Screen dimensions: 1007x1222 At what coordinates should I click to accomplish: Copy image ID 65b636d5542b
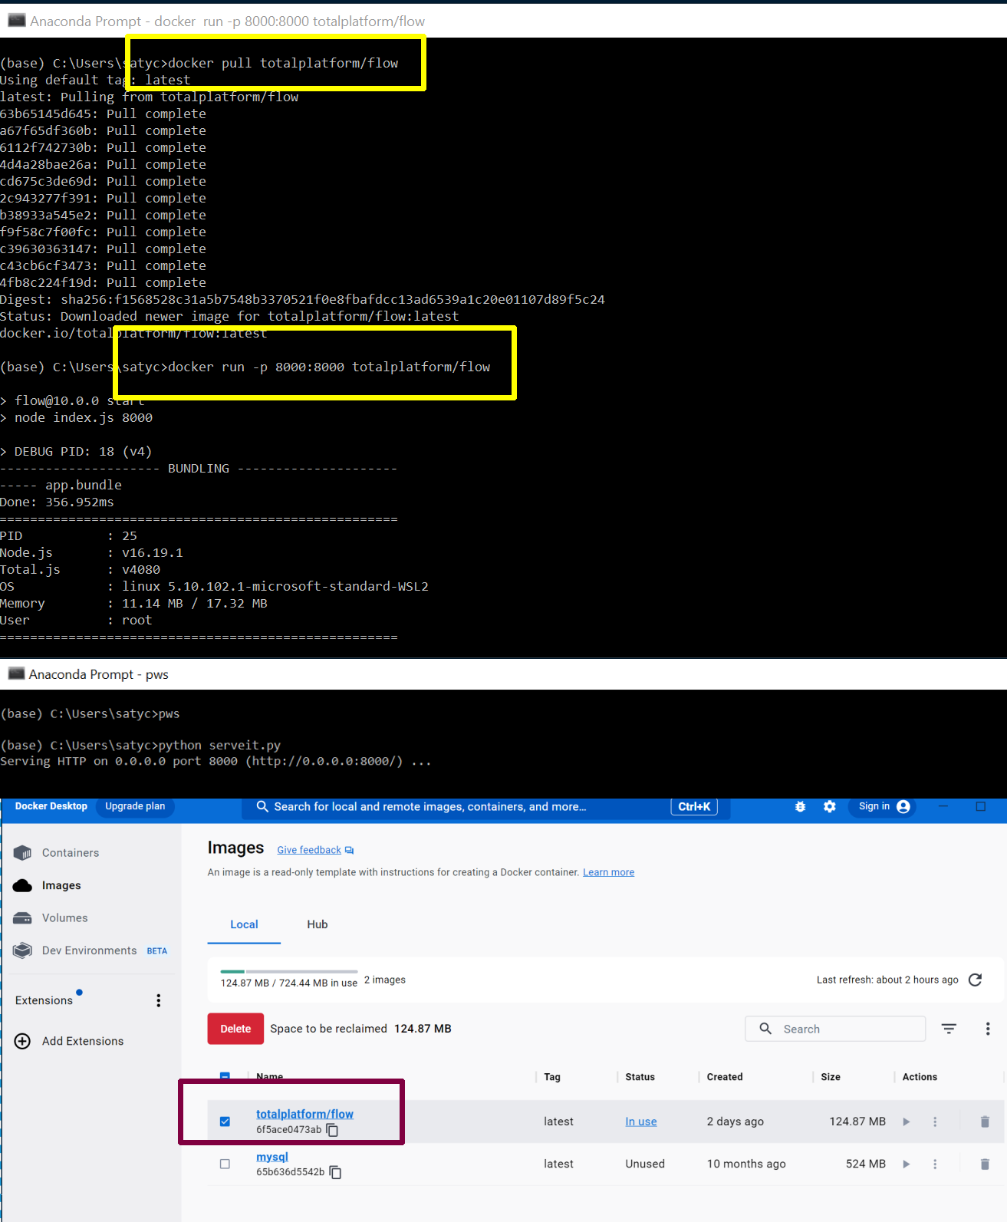335,1172
